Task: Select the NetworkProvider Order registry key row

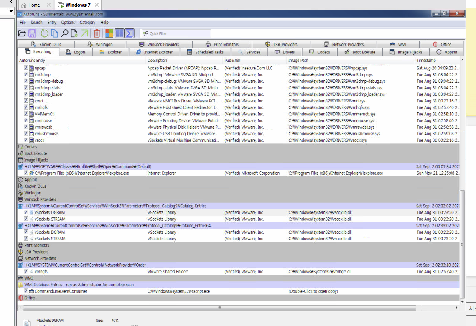Action: 238,265
